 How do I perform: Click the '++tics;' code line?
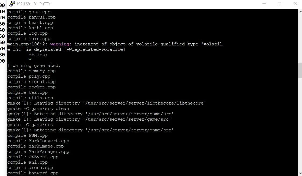click(38, 55)
